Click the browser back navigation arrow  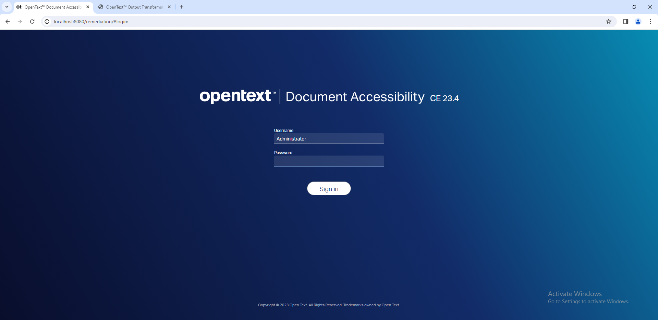point(8,21)
